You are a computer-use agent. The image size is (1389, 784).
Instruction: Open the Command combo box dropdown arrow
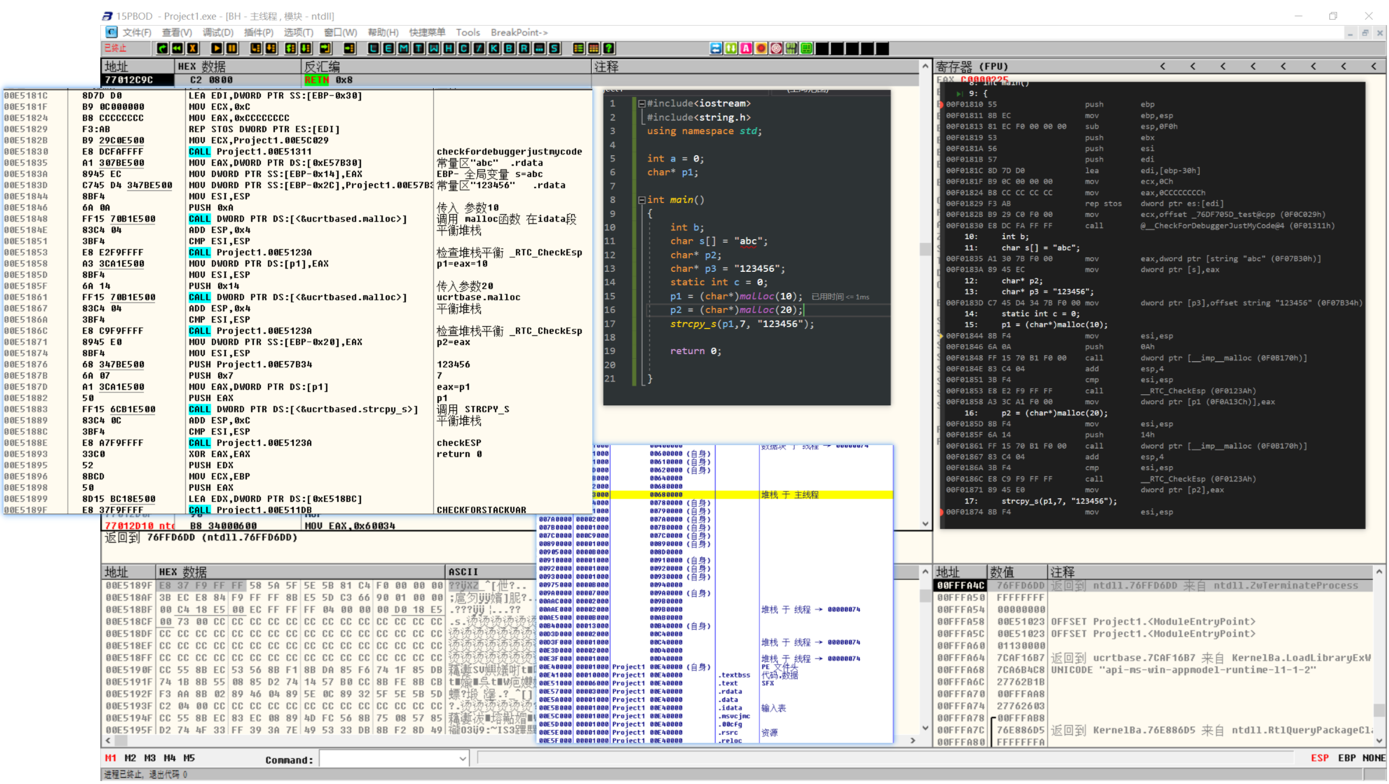(462, 759)
